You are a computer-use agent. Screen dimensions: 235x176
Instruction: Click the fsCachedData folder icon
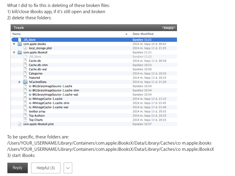pos(25,82)
